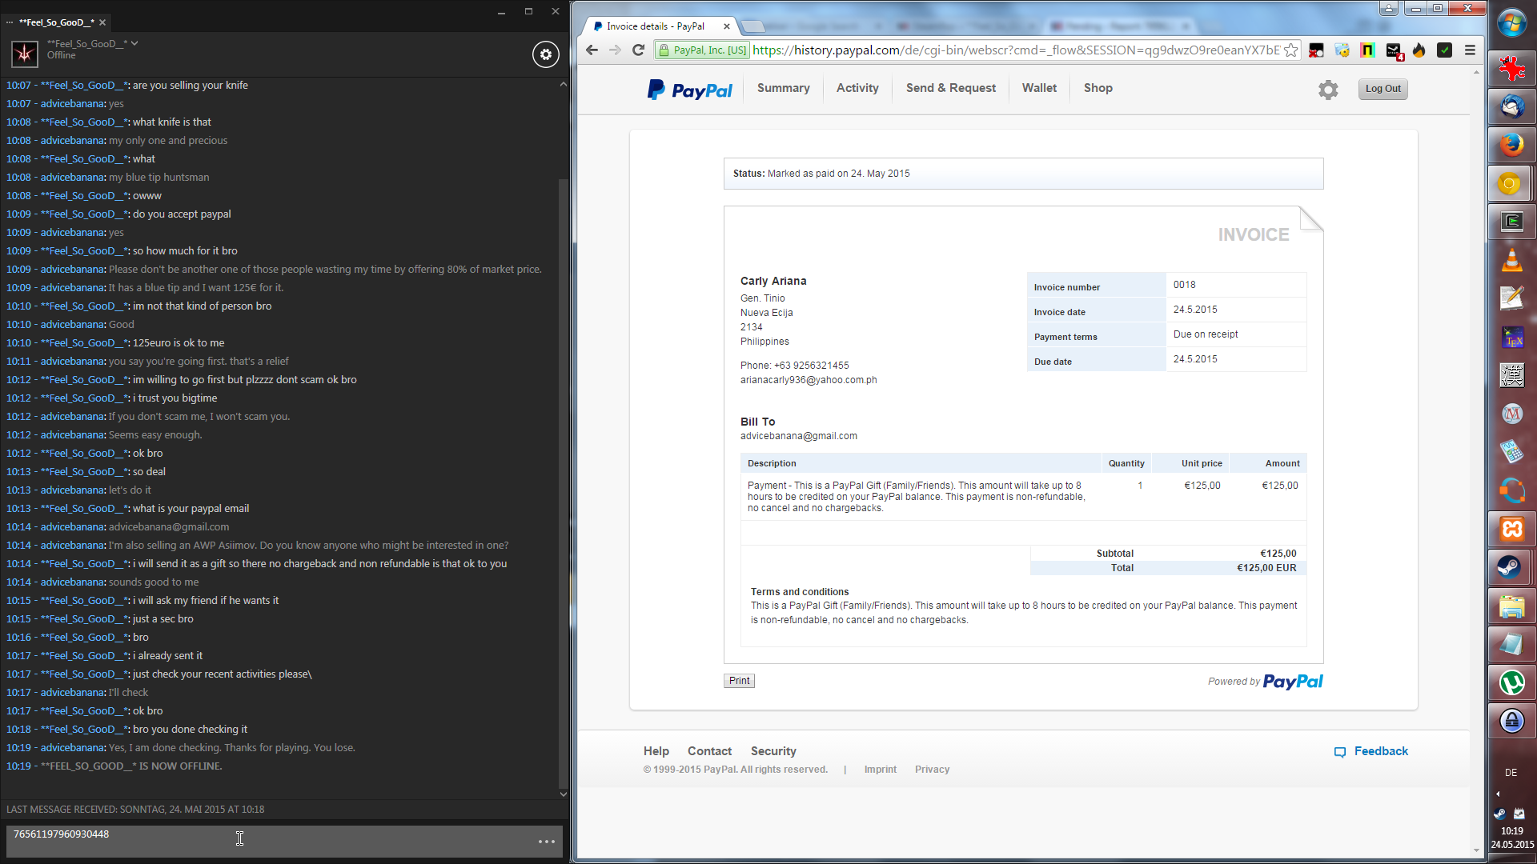Open the Feedback link
Image resolution: width=1537 pixels, height=864 pixels.
[1380, 751]
